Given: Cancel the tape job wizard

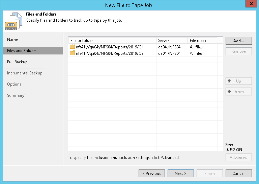Looking at the screenshot, I should pyautogui.click(x=238, y=174).
